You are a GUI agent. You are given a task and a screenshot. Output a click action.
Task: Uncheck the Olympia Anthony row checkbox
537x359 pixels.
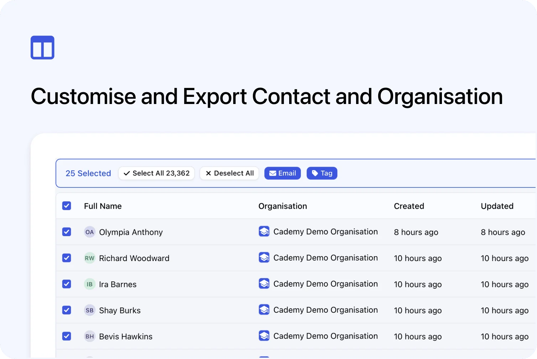point(67,232)
